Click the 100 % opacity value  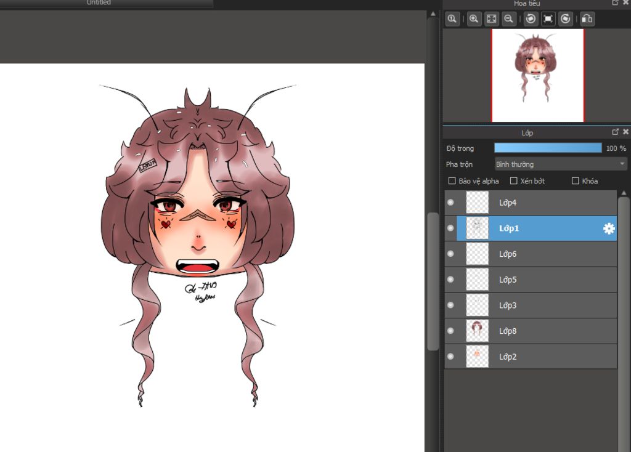click(x=616, y=148)
